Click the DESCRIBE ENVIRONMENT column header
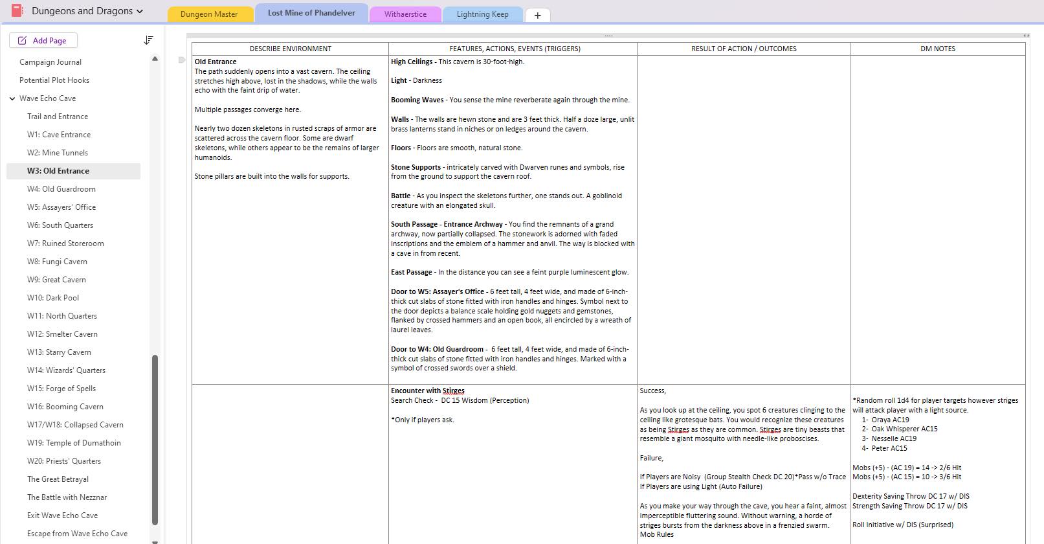1044x544 pixels. pyautogui.click(x=291, y=49)
